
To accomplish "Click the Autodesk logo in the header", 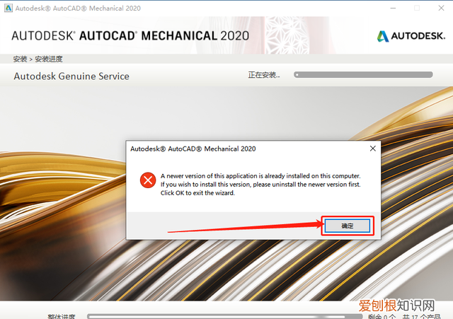I will point(411,36).
